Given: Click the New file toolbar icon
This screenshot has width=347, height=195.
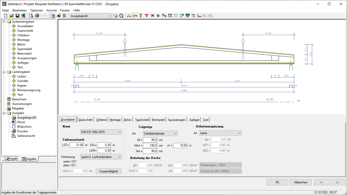Looking at the screenshot, I should (x=6, y=16).
